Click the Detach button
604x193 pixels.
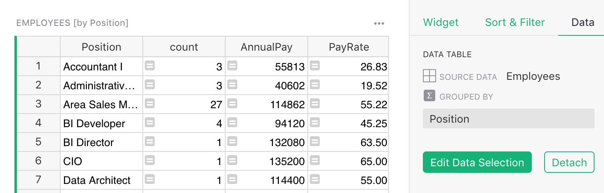click(569, 163)
